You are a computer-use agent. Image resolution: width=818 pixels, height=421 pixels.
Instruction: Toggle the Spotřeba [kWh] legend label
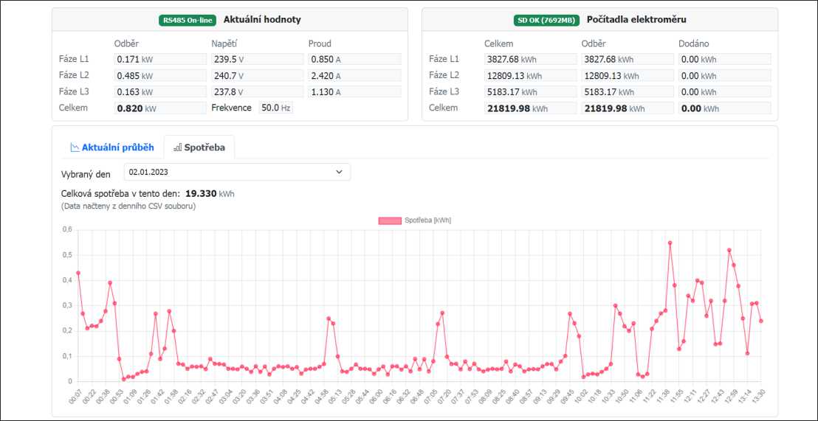tap(427, 220)
